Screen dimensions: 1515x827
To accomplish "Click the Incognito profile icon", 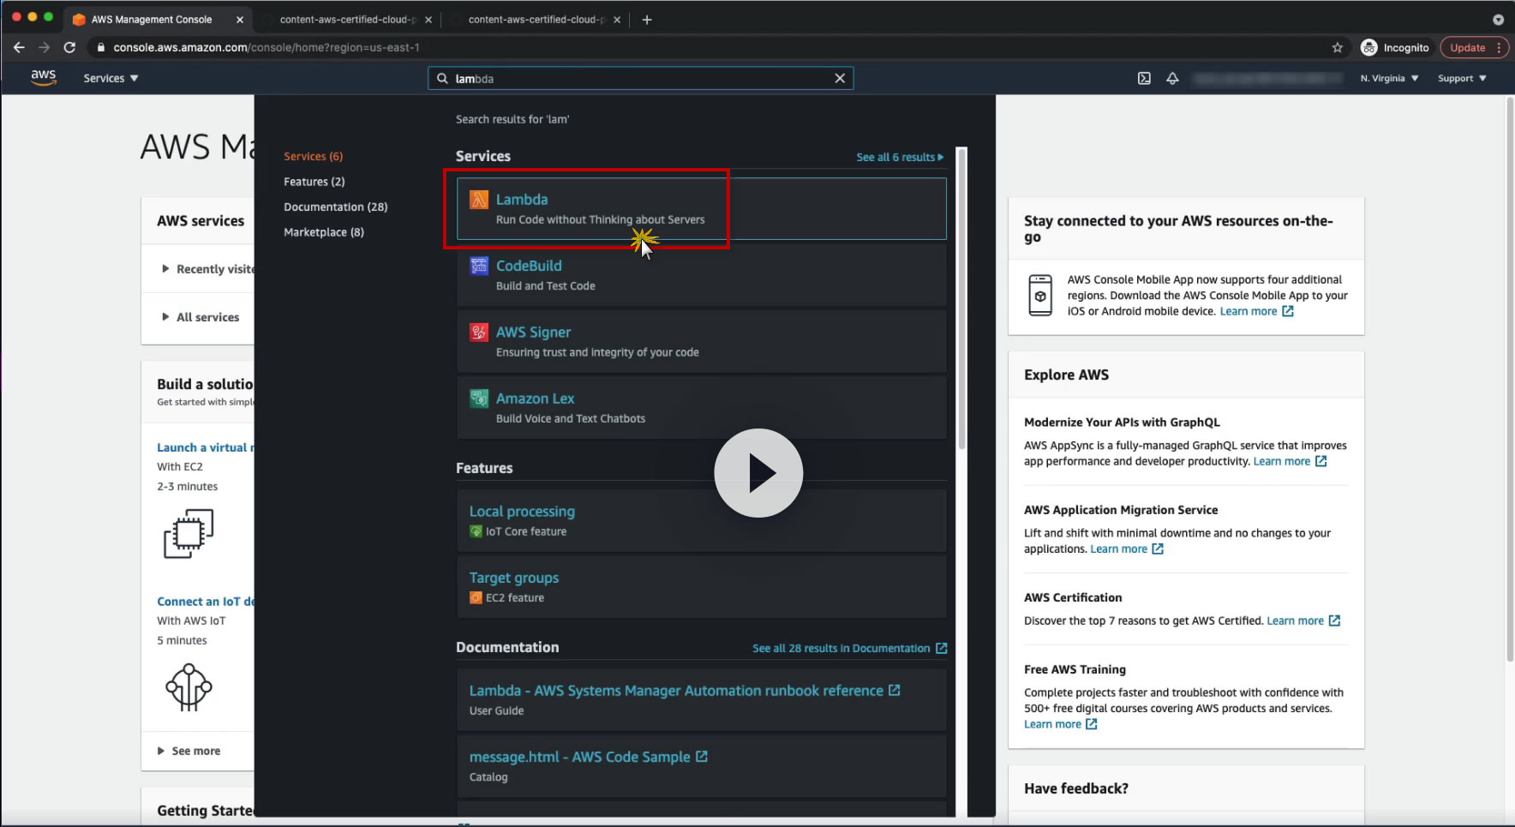I will click(1369, 47).
